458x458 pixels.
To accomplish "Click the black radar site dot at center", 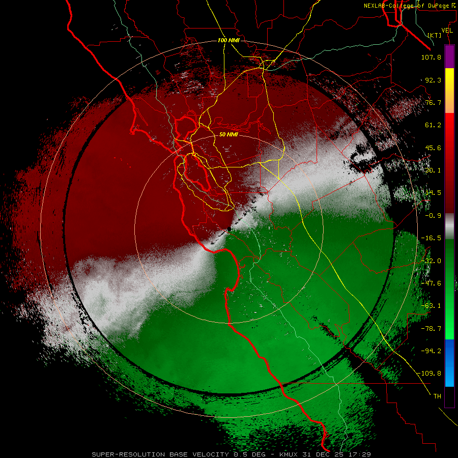I will [x=230, y=230].
